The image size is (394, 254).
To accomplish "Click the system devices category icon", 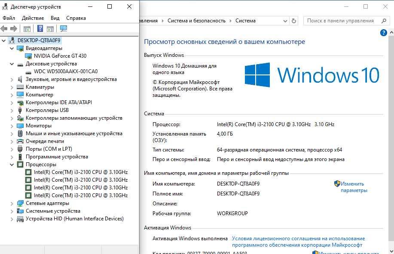I will coord(20,211).
